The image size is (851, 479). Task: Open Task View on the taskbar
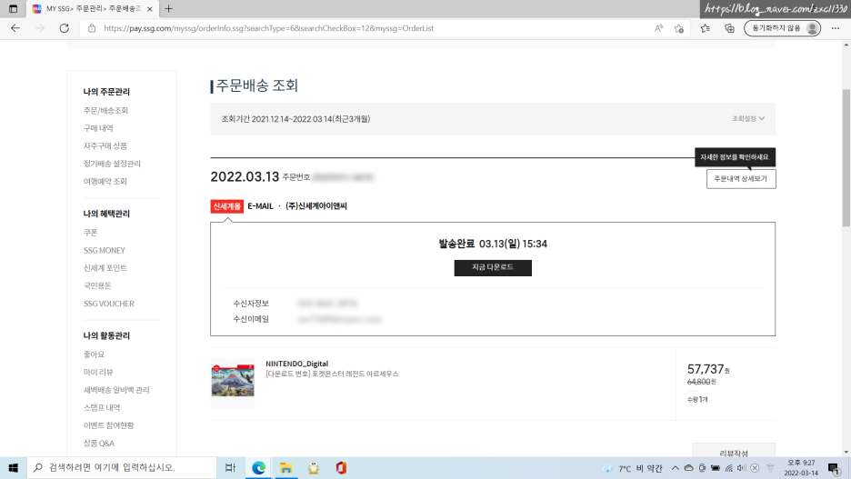coord(230,467)
